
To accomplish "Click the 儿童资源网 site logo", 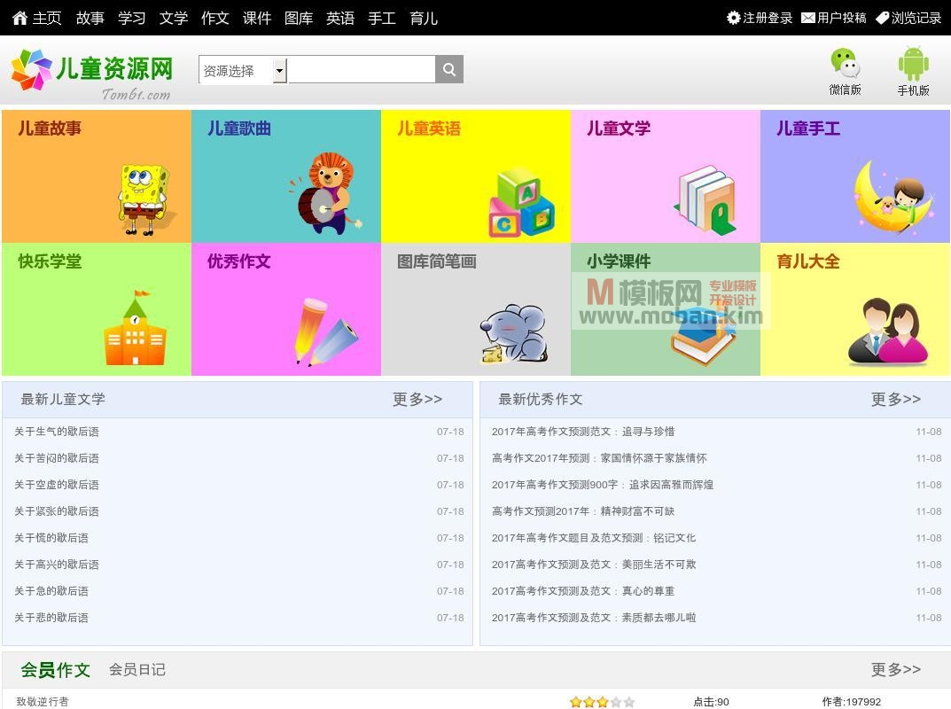I will (92, 74).
